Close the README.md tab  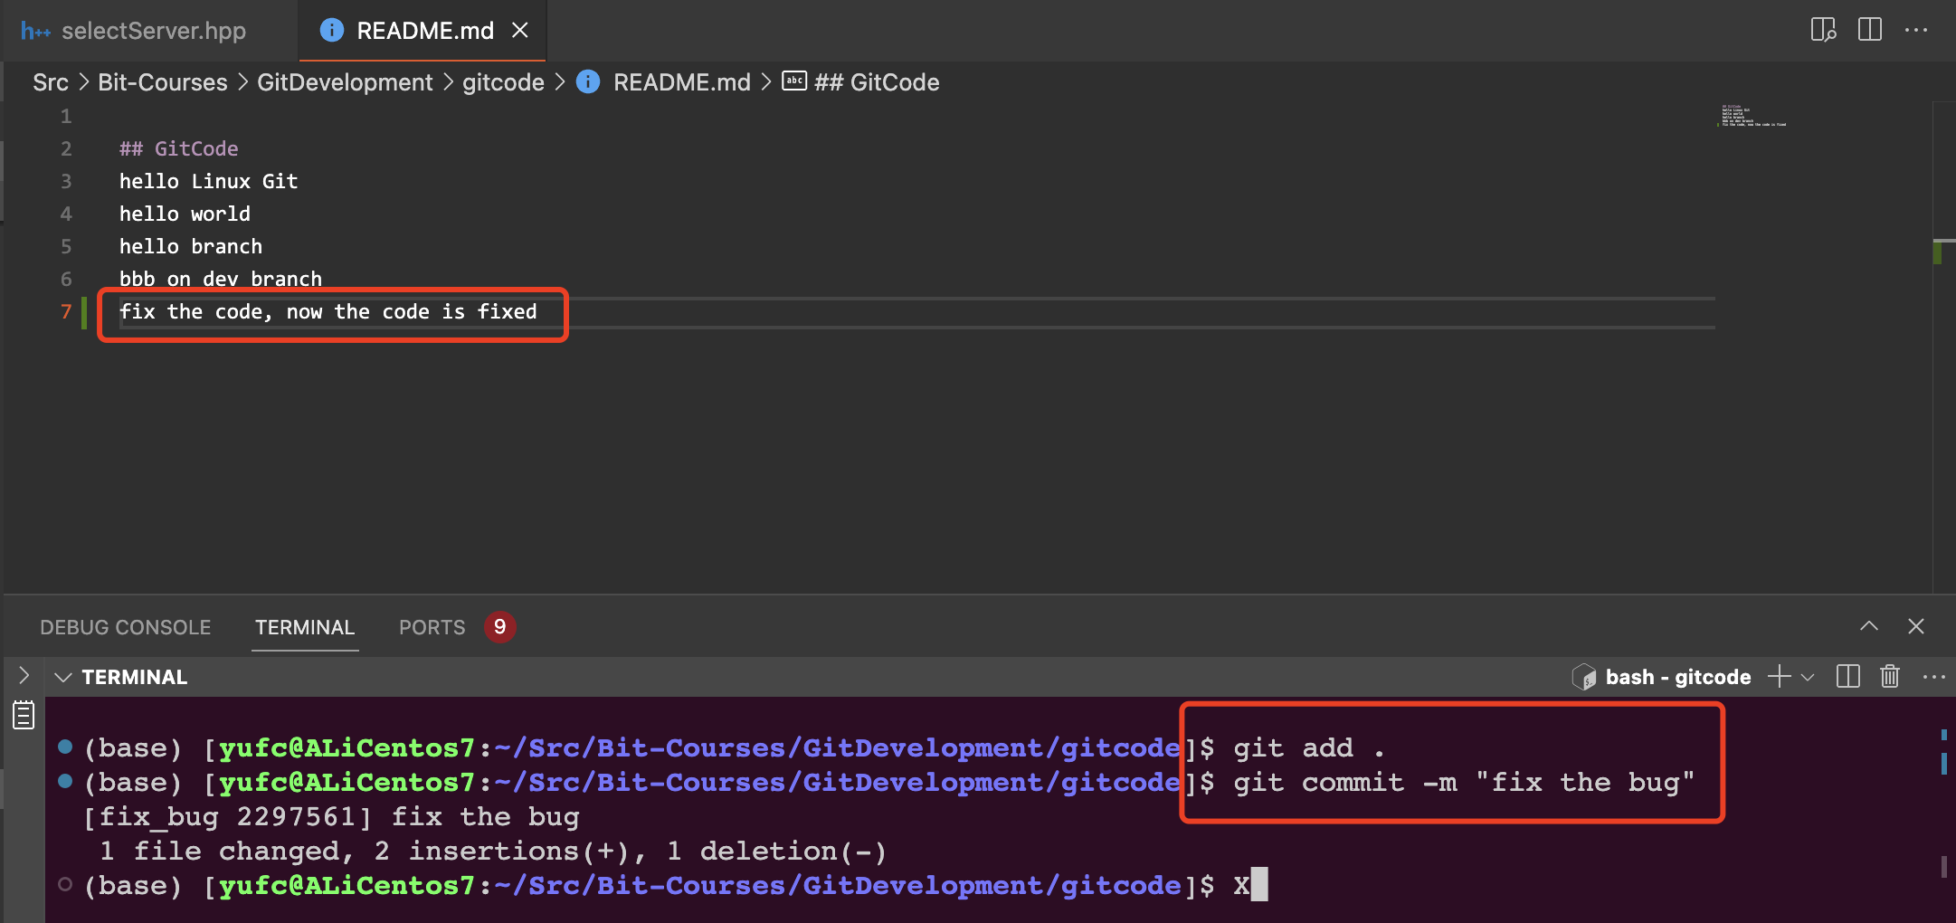520,31
